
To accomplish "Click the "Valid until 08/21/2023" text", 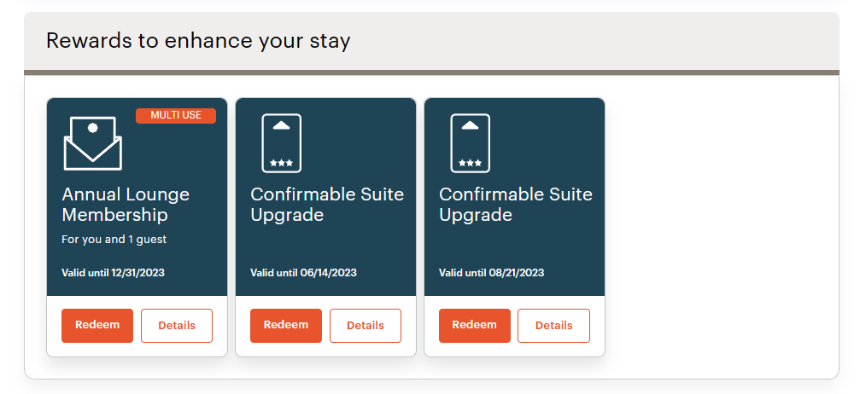I will pyautogui.click(x=492, y=273).
